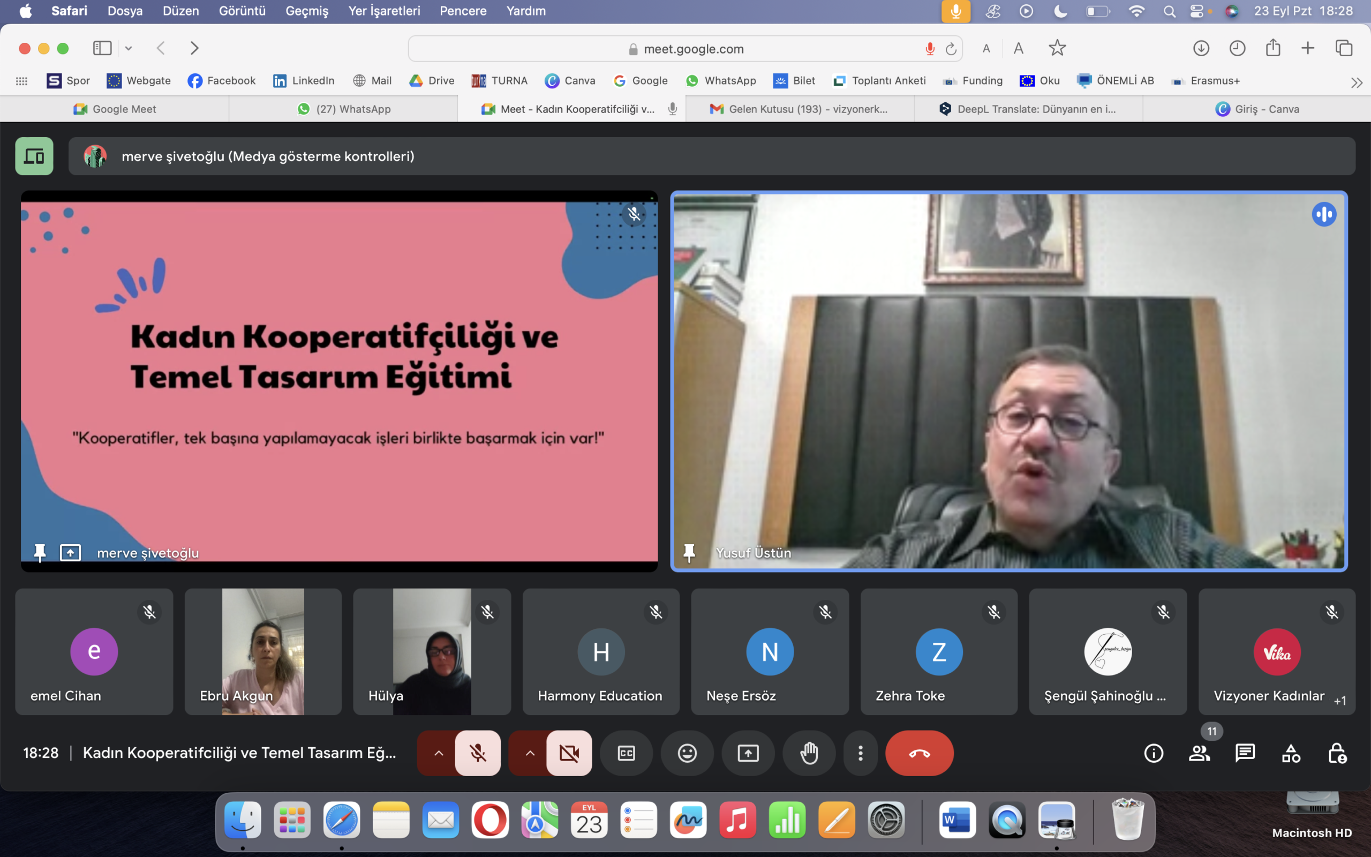Expand audio settings arrow beside microphone
This screenshot has width=1371, height=857.
click(x=439, y=753)
